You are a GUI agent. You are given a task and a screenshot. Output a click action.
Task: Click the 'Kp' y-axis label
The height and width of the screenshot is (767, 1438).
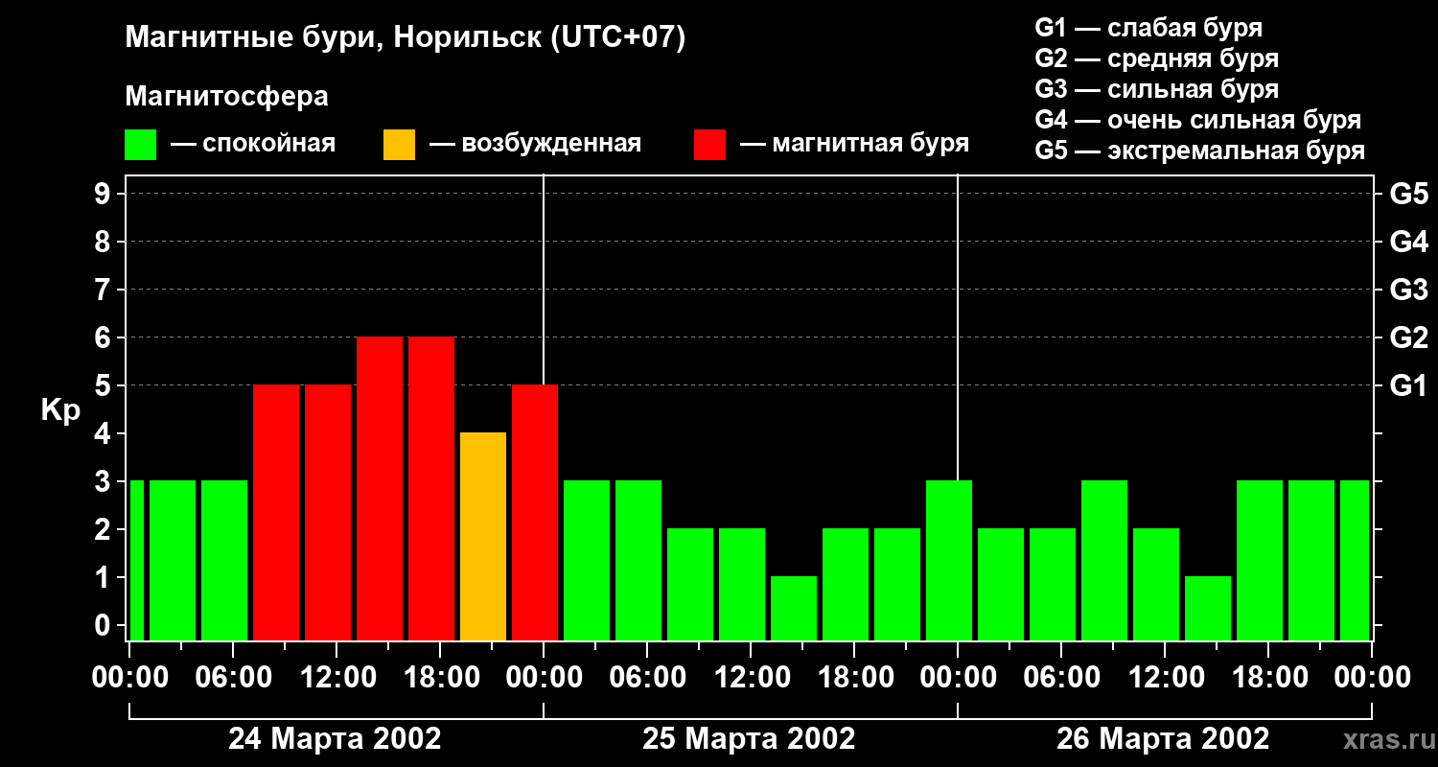[x=60, y=411]
